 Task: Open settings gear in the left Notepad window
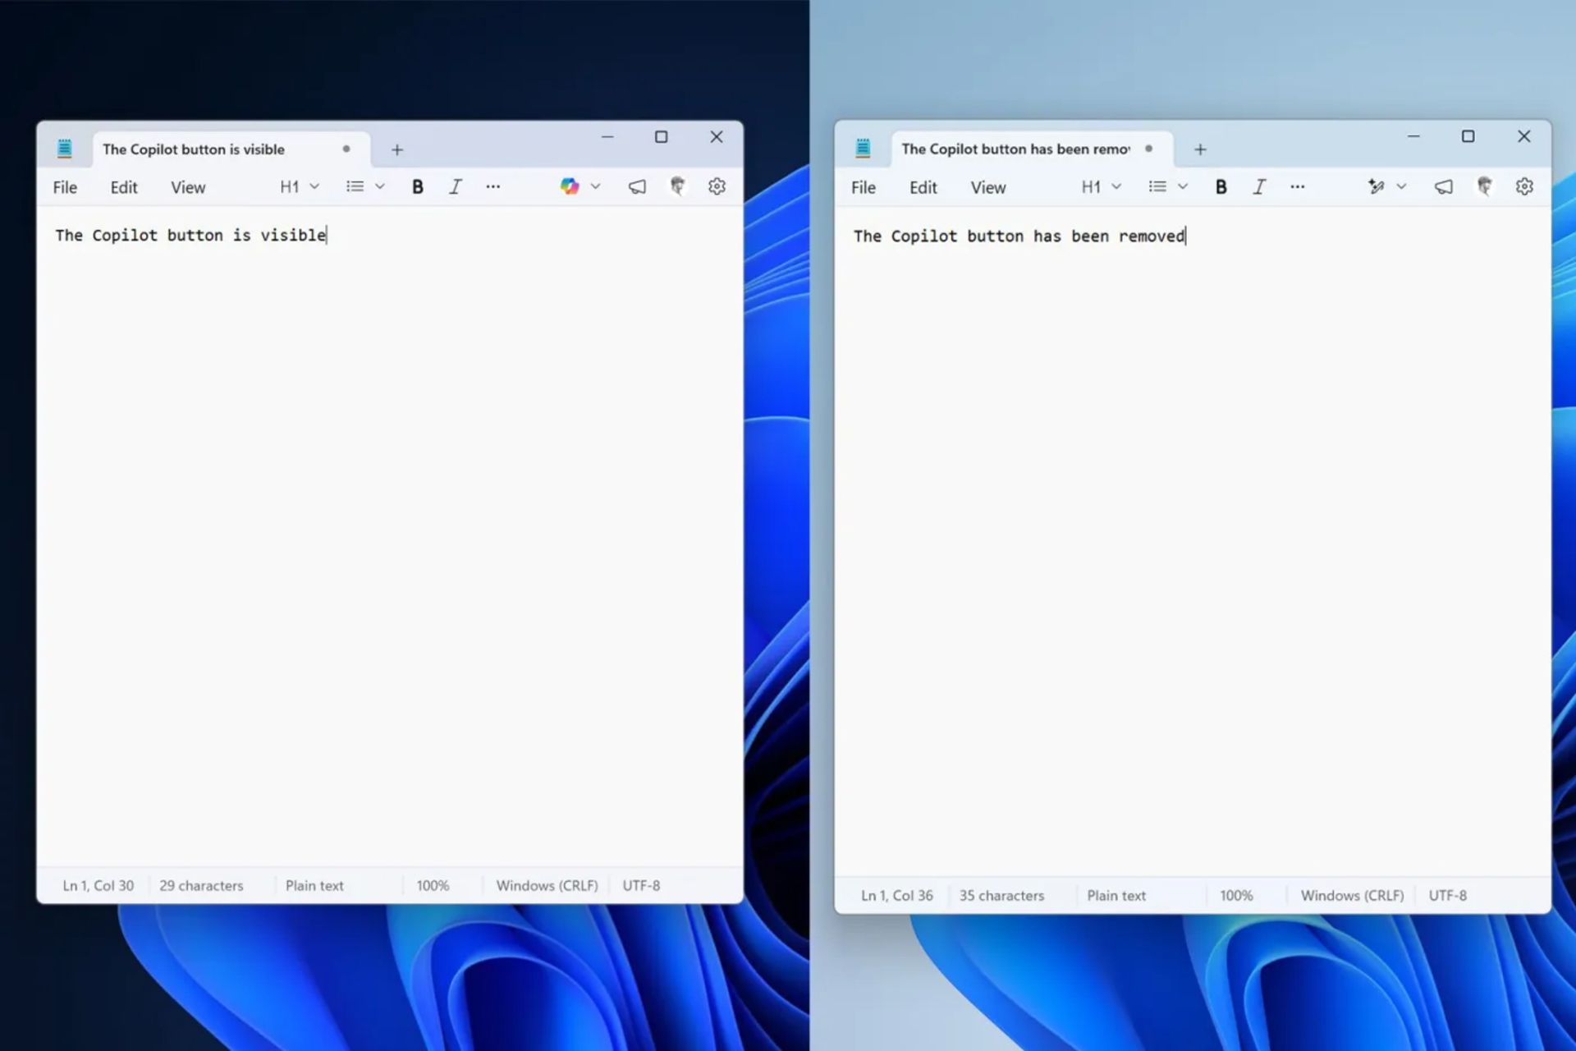click(717, 186)
